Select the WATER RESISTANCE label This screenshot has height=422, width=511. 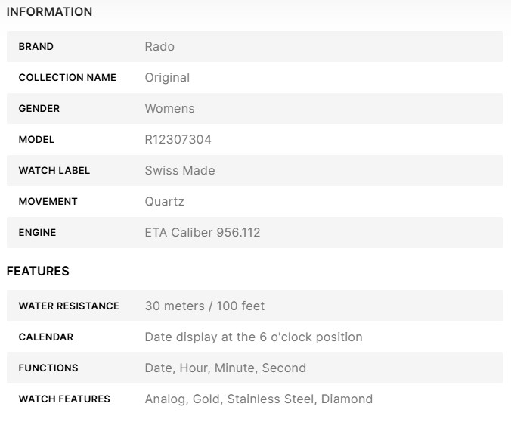tap(69, 306)
